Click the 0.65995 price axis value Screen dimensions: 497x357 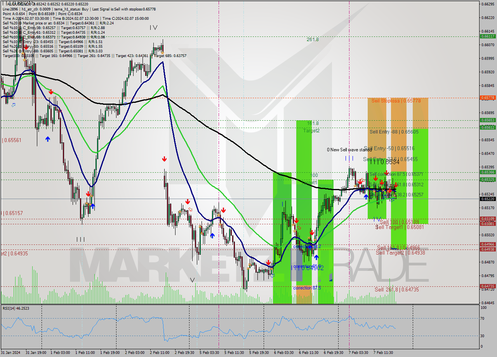[x=488, y=58]
